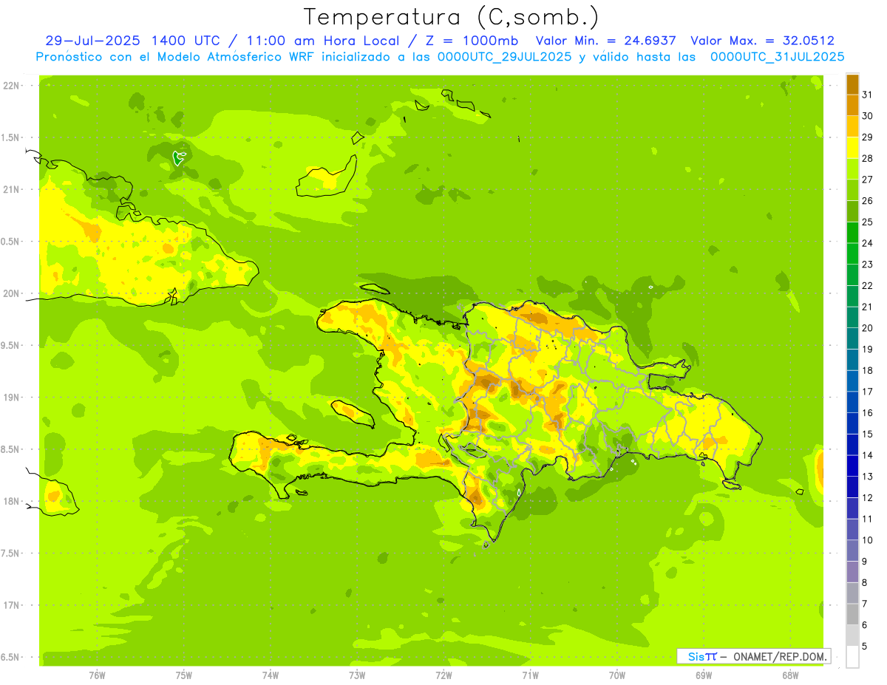Click the legend value "8"
The image size is (887, 685).
[x=864, y=582]
